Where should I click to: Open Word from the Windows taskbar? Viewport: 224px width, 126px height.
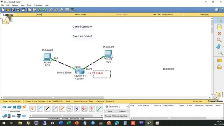(61, 123)
